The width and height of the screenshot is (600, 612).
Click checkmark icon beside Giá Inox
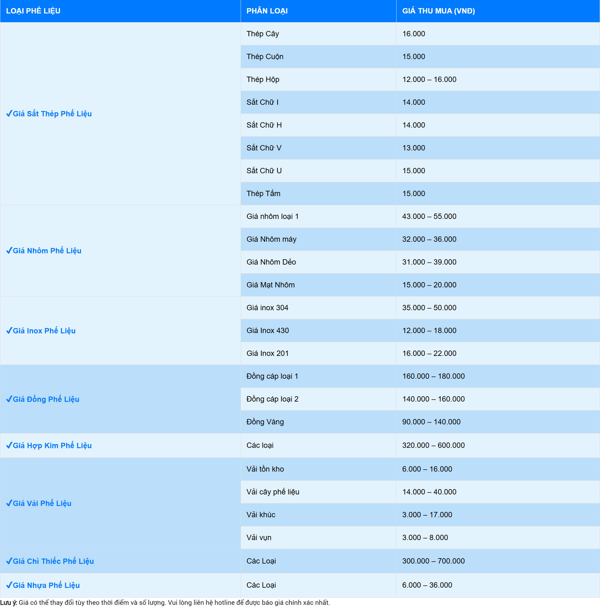[9, 331]
